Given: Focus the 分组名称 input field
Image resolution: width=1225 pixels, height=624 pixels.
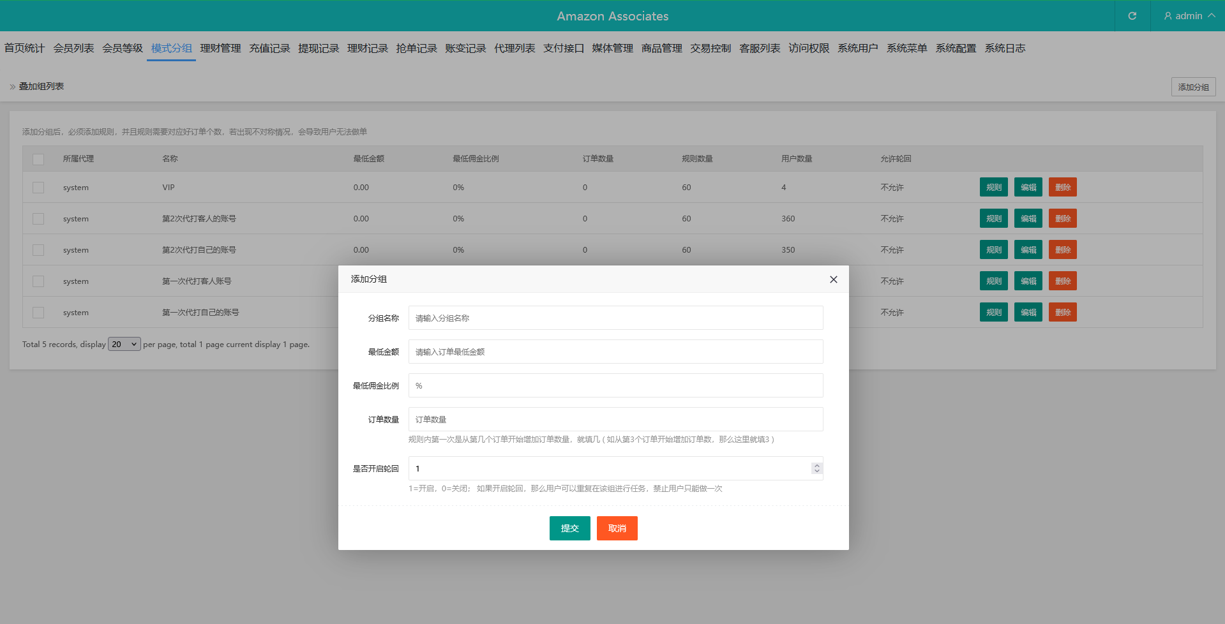Looking at the screenshot, I should (x=615, y=318).
